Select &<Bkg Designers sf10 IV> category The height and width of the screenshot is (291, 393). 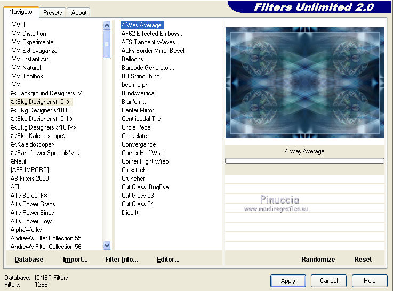[x=43, y=127]
